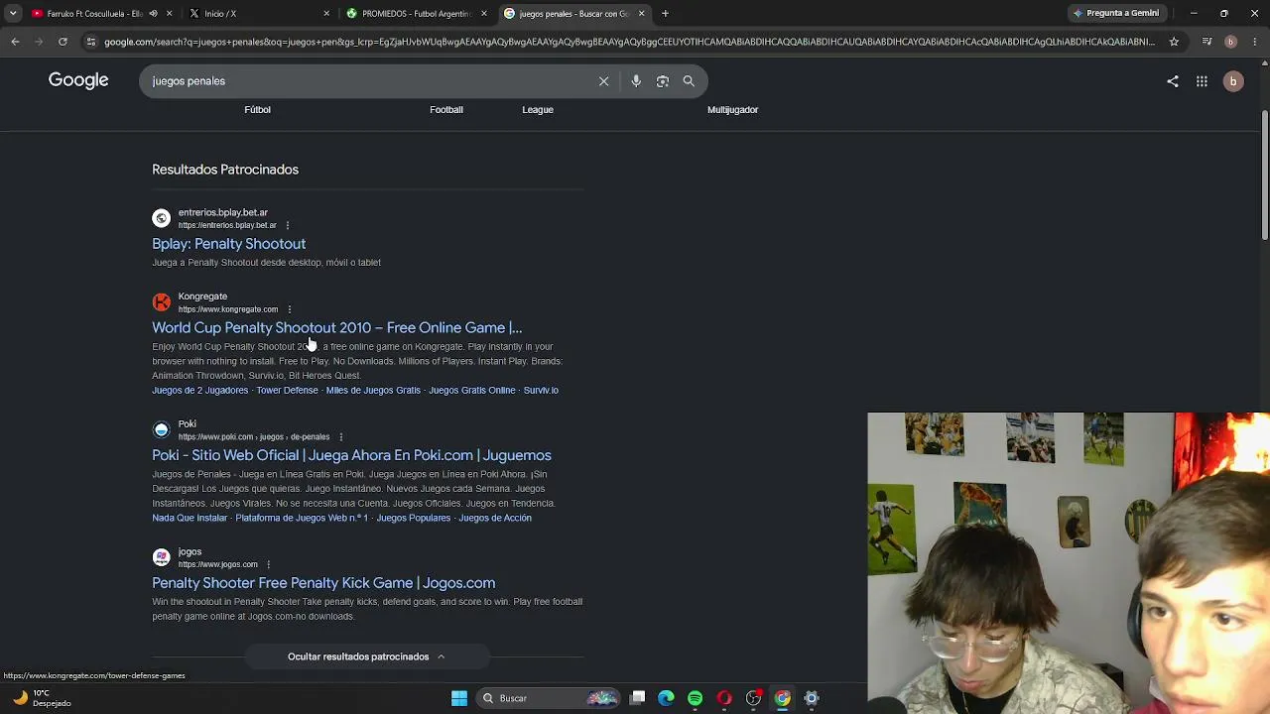Bookmark this page with the star icon

pos(1174,42)
